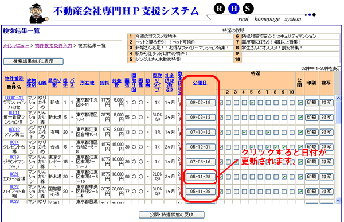The height and width of the screenshot is (222, 344).
Task: Go to 物件検索条件入力 breadcrumb link
Action: pos(53,46)
